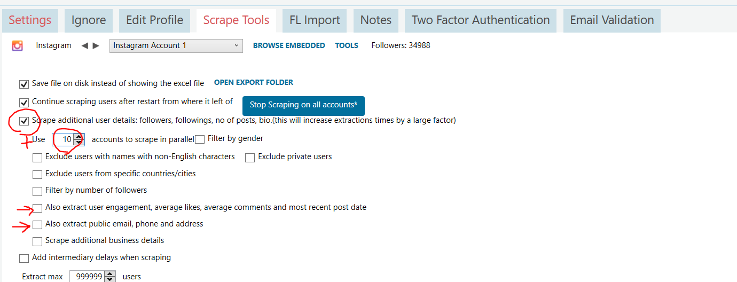Click Stop Scraping on all accounts button
This screenshot has height=282, width=737.
click(x=303, y=105)
